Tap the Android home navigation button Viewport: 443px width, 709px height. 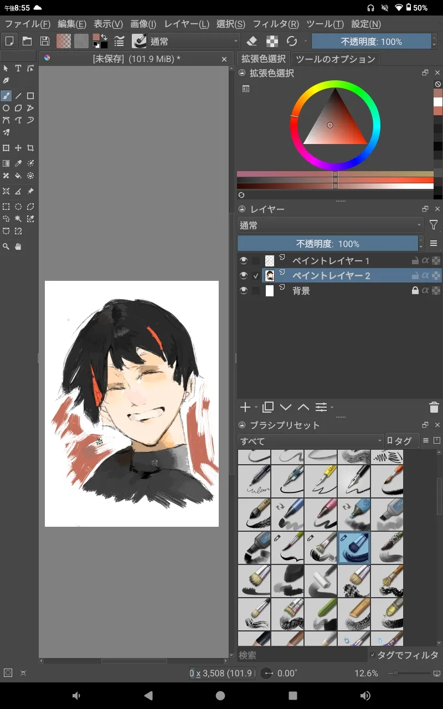tap(220, 696)
